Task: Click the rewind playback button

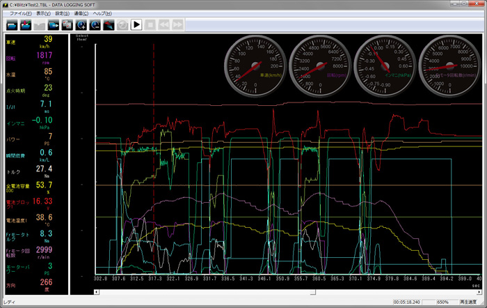Action: [165, 24]
